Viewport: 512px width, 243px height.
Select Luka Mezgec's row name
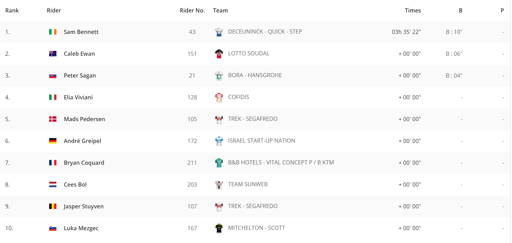(81, 228)
